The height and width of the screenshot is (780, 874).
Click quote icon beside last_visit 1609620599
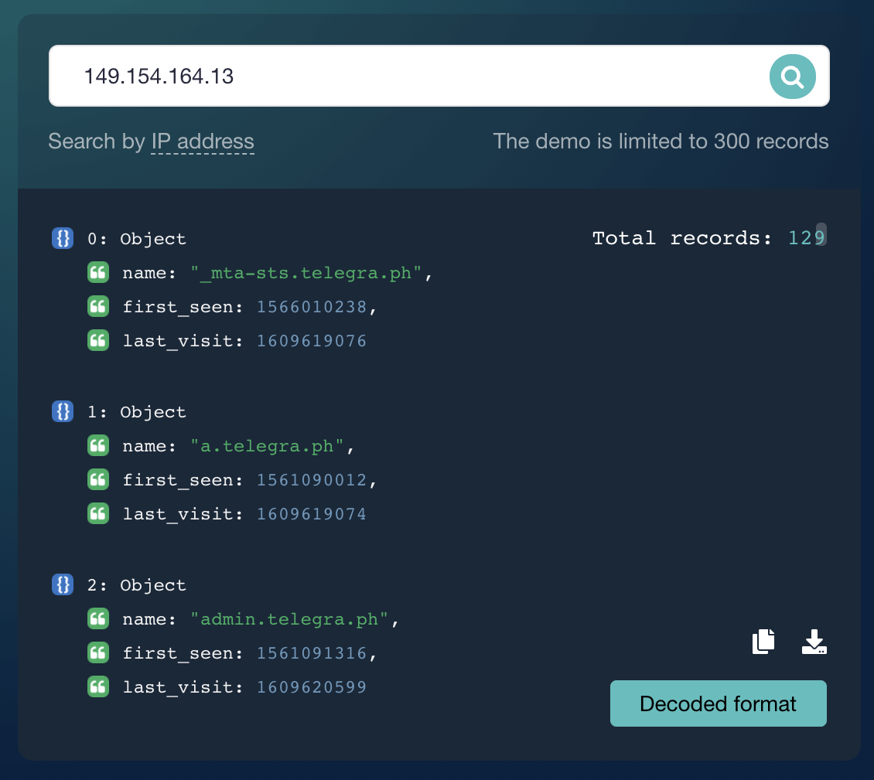coord(98,687)
